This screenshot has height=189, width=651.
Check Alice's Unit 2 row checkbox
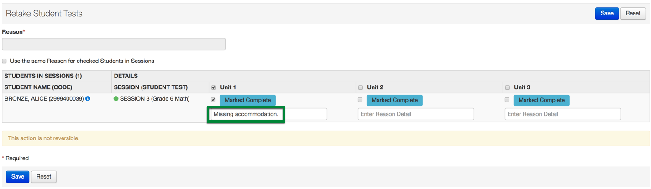(x=360, y=100)
